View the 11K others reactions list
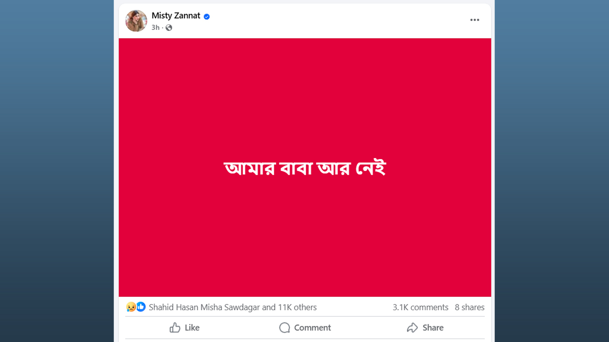 tap(297, 307)
